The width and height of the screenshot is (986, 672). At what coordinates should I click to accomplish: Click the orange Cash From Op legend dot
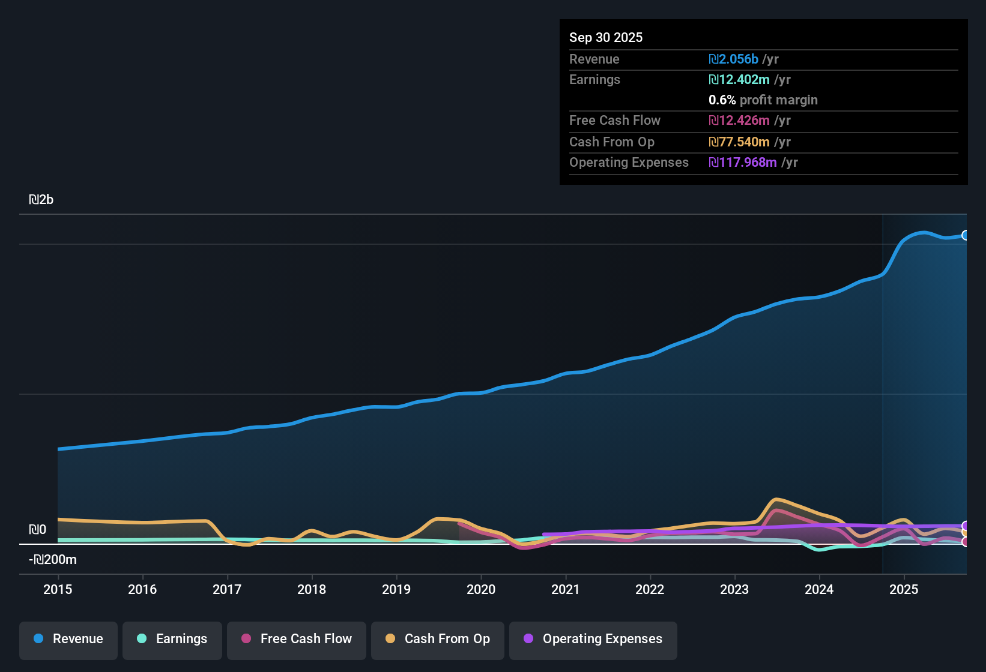point(390,639)
